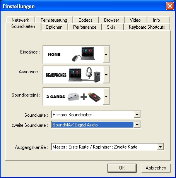
Task: Click the laptop image in the Ausgänge box
Action: click(75, 75)
